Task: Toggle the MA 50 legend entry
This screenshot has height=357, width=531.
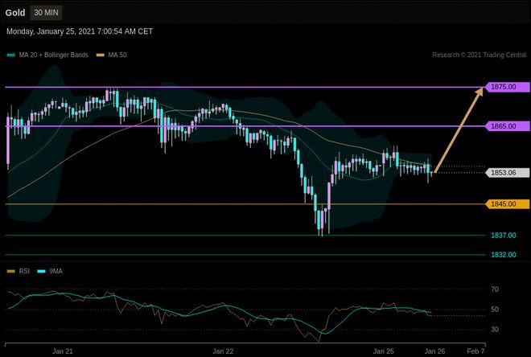Action: (x=111, y=55)
